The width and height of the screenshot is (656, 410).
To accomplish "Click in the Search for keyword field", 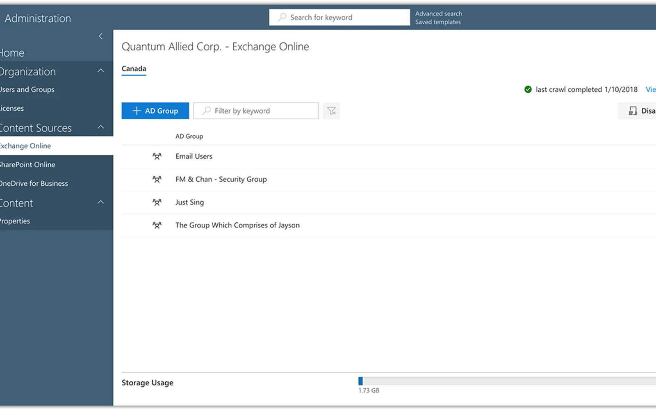I will (339, 17).
